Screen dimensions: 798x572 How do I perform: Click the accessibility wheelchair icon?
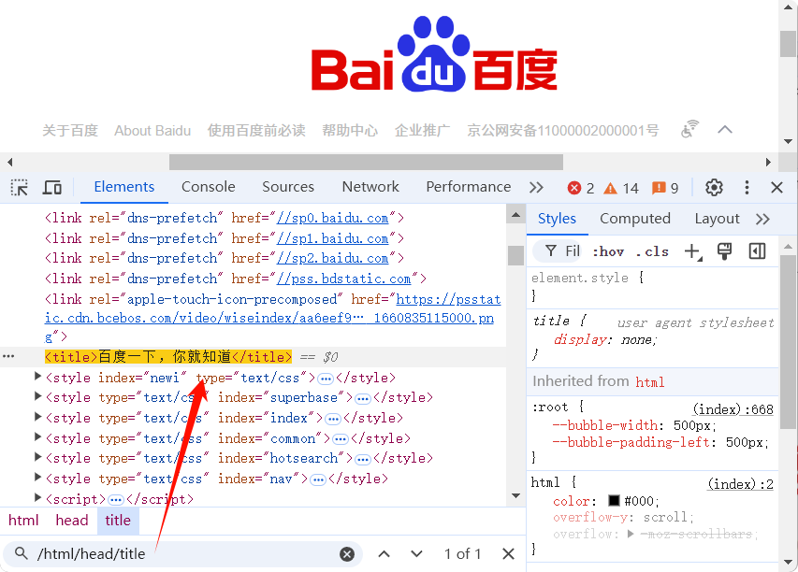(x=689, y=129)
